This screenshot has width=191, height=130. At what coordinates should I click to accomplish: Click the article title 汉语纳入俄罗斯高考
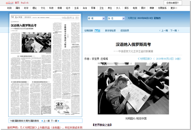click(133, 44)
